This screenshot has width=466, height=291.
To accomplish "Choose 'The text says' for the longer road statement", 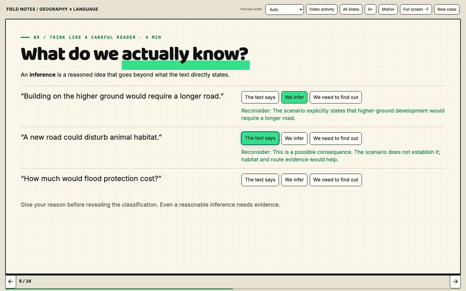I will [x=260, y=97].
